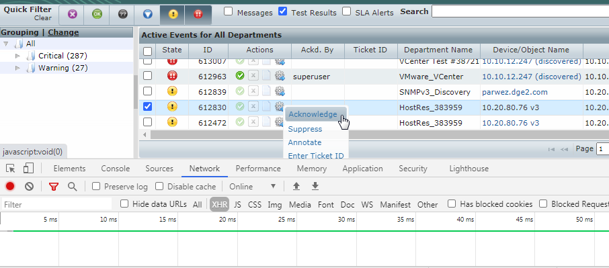Click Clear under Quick Filter
Image resolution: width=609 pixels, height=268 pixels.
(x=43, y=18)
